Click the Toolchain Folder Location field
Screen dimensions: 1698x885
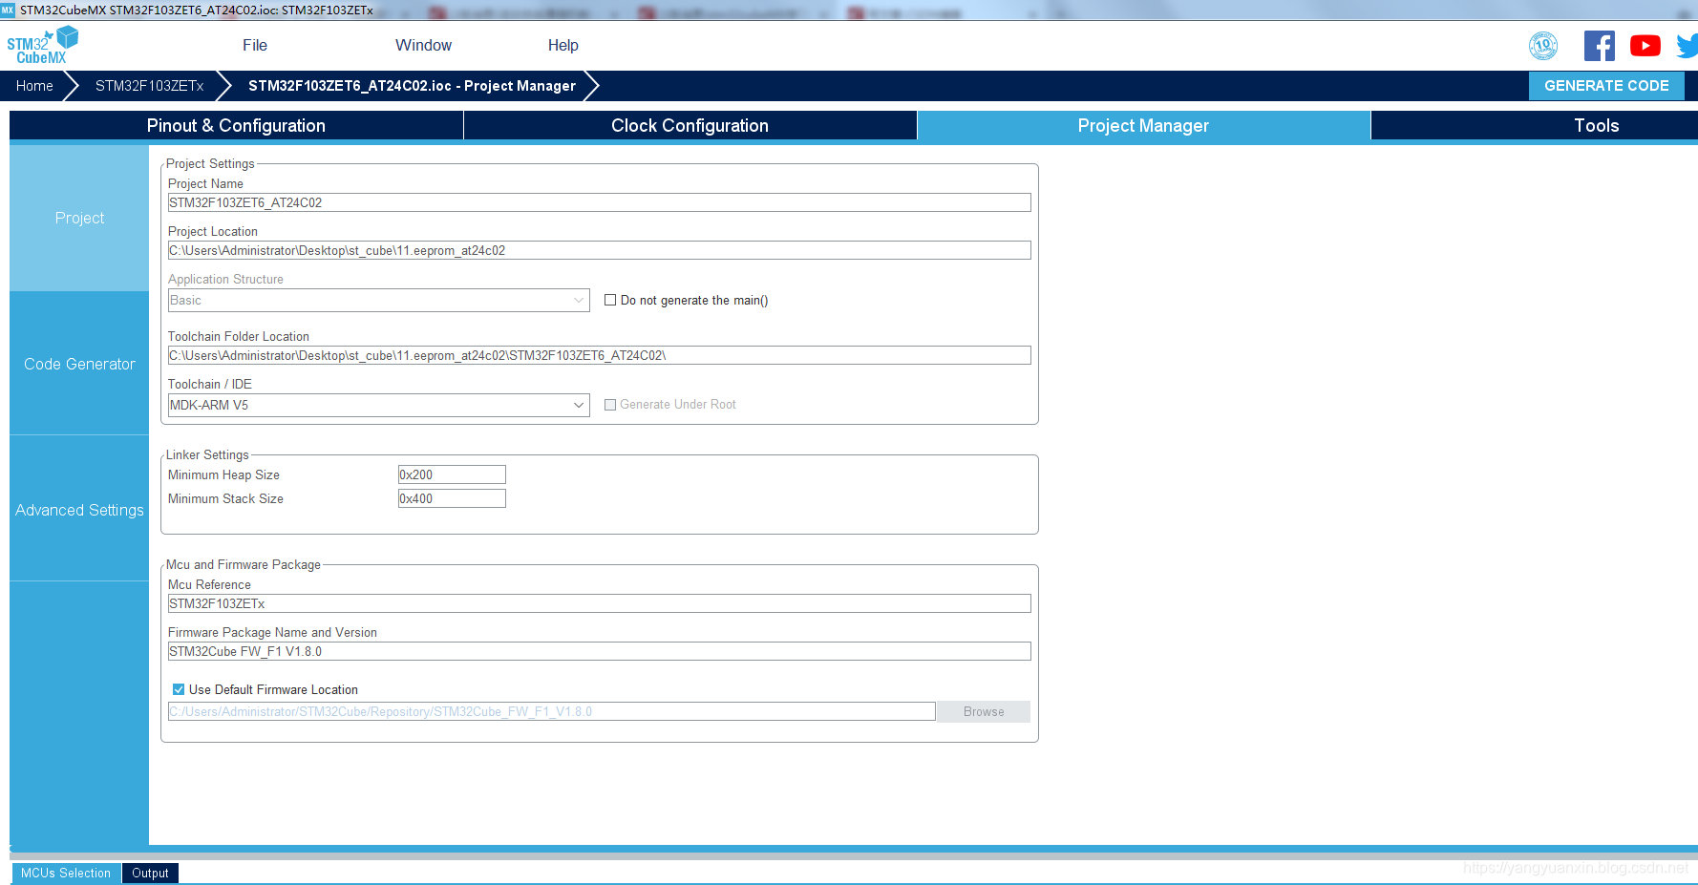coord(600,355)
